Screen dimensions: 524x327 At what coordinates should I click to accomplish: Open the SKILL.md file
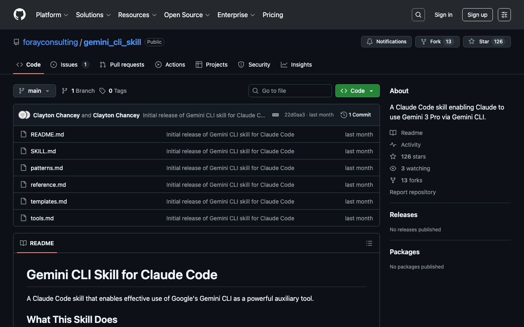43,151
